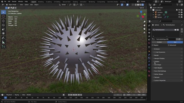Switch particle type to Emitter
This screenshot has width=184, height=103.
coord(160,42)
